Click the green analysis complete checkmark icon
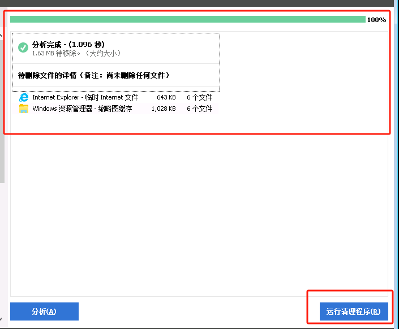Viewport: 399px width, 329px height. 23,47
